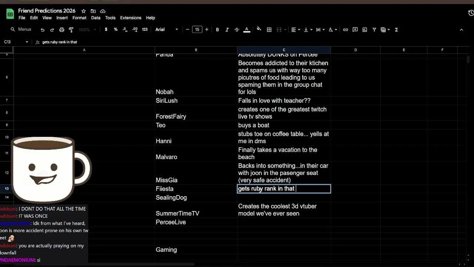Decrease font size with minus button
Screen dimensions: 474x267
187,30
